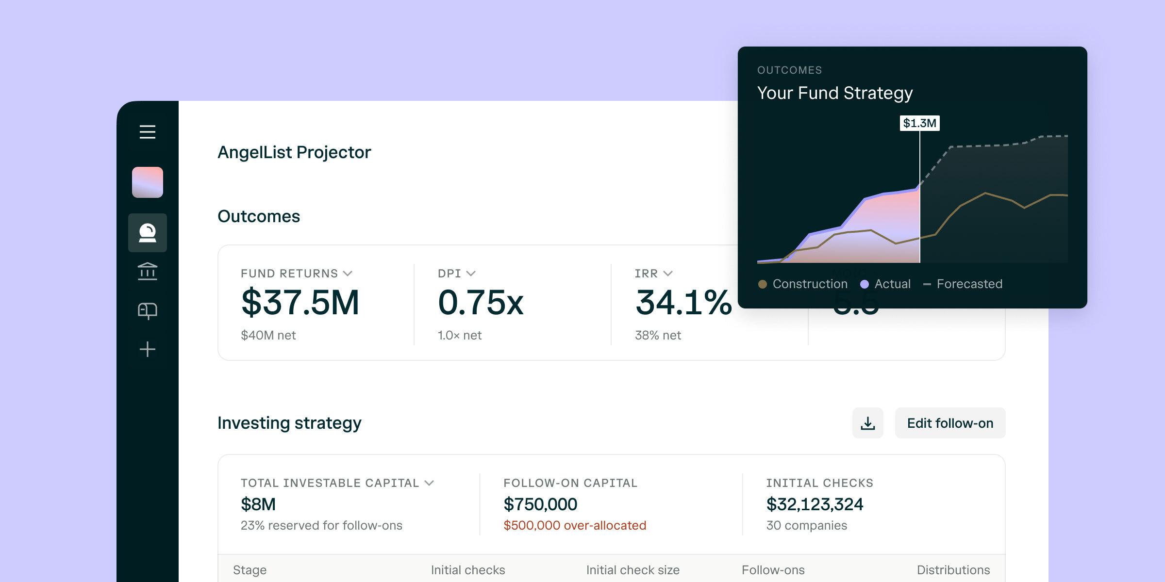Expand the Total Investable Capital dropdown
Image resolution: width=1165 pixels, height=582 pixels.
pos(429,483)
